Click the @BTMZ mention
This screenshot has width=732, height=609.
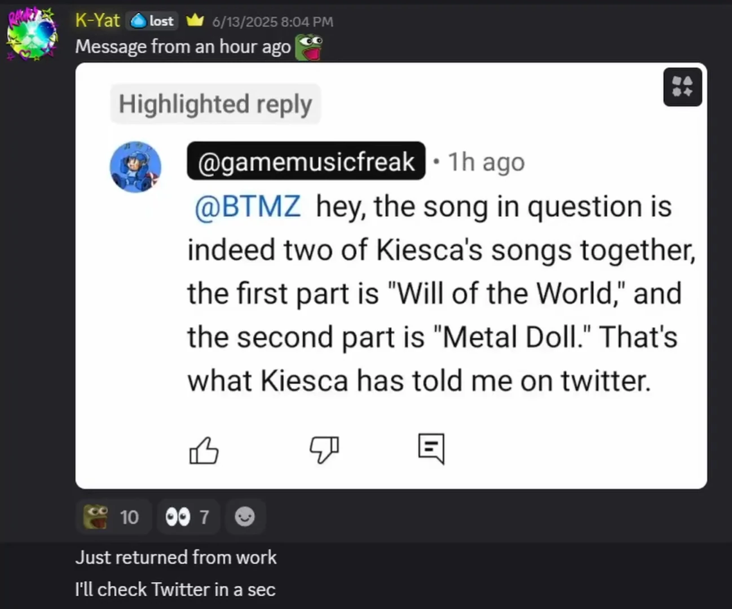coord(247,206)
